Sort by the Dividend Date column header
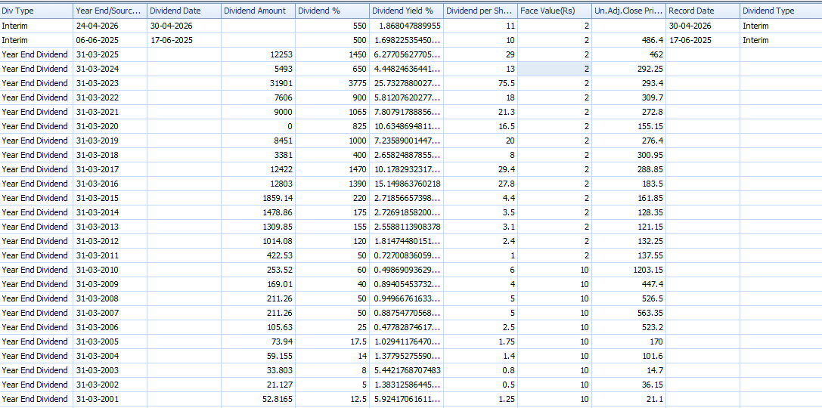Viewport: 822px width, 408px height. [x=184, y=11]
